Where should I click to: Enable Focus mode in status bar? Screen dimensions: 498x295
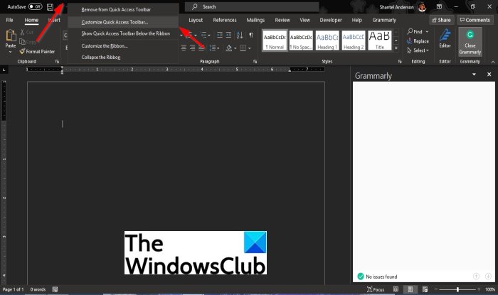(x=376, y=289)
